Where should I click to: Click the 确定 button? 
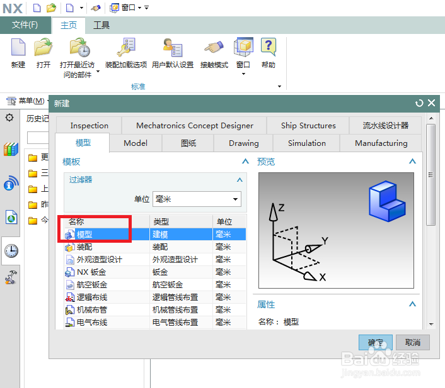pos(376,342)
